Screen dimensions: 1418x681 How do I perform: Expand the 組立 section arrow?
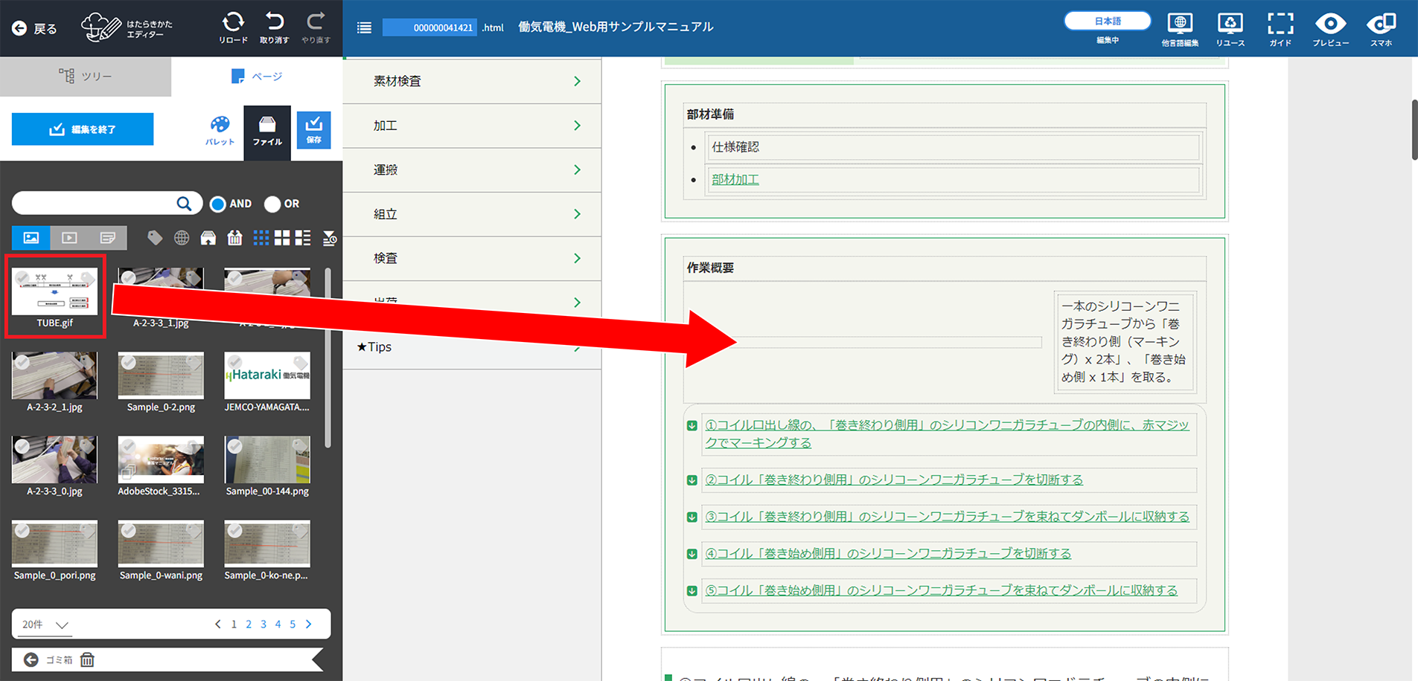577,214
